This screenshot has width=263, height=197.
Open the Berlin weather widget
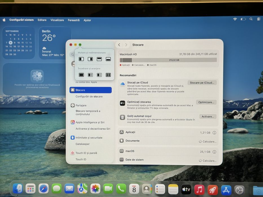click(x=55, y=43)
